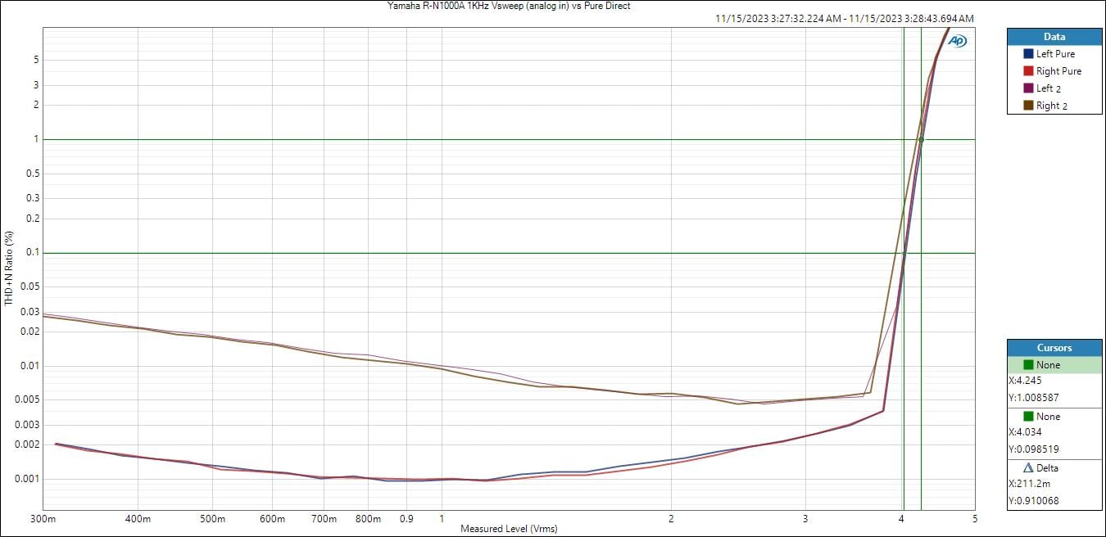The image size is (1106, 537).
Task: Click the Delta triangle icon in Cursors
Action: [1028, 468]
